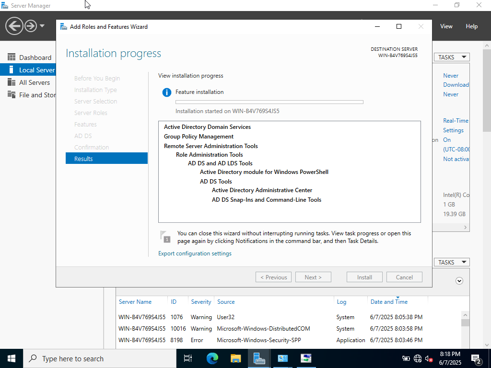Click Export configuration settings link
Screen dimensions: 491x368
tap(195, 253)
